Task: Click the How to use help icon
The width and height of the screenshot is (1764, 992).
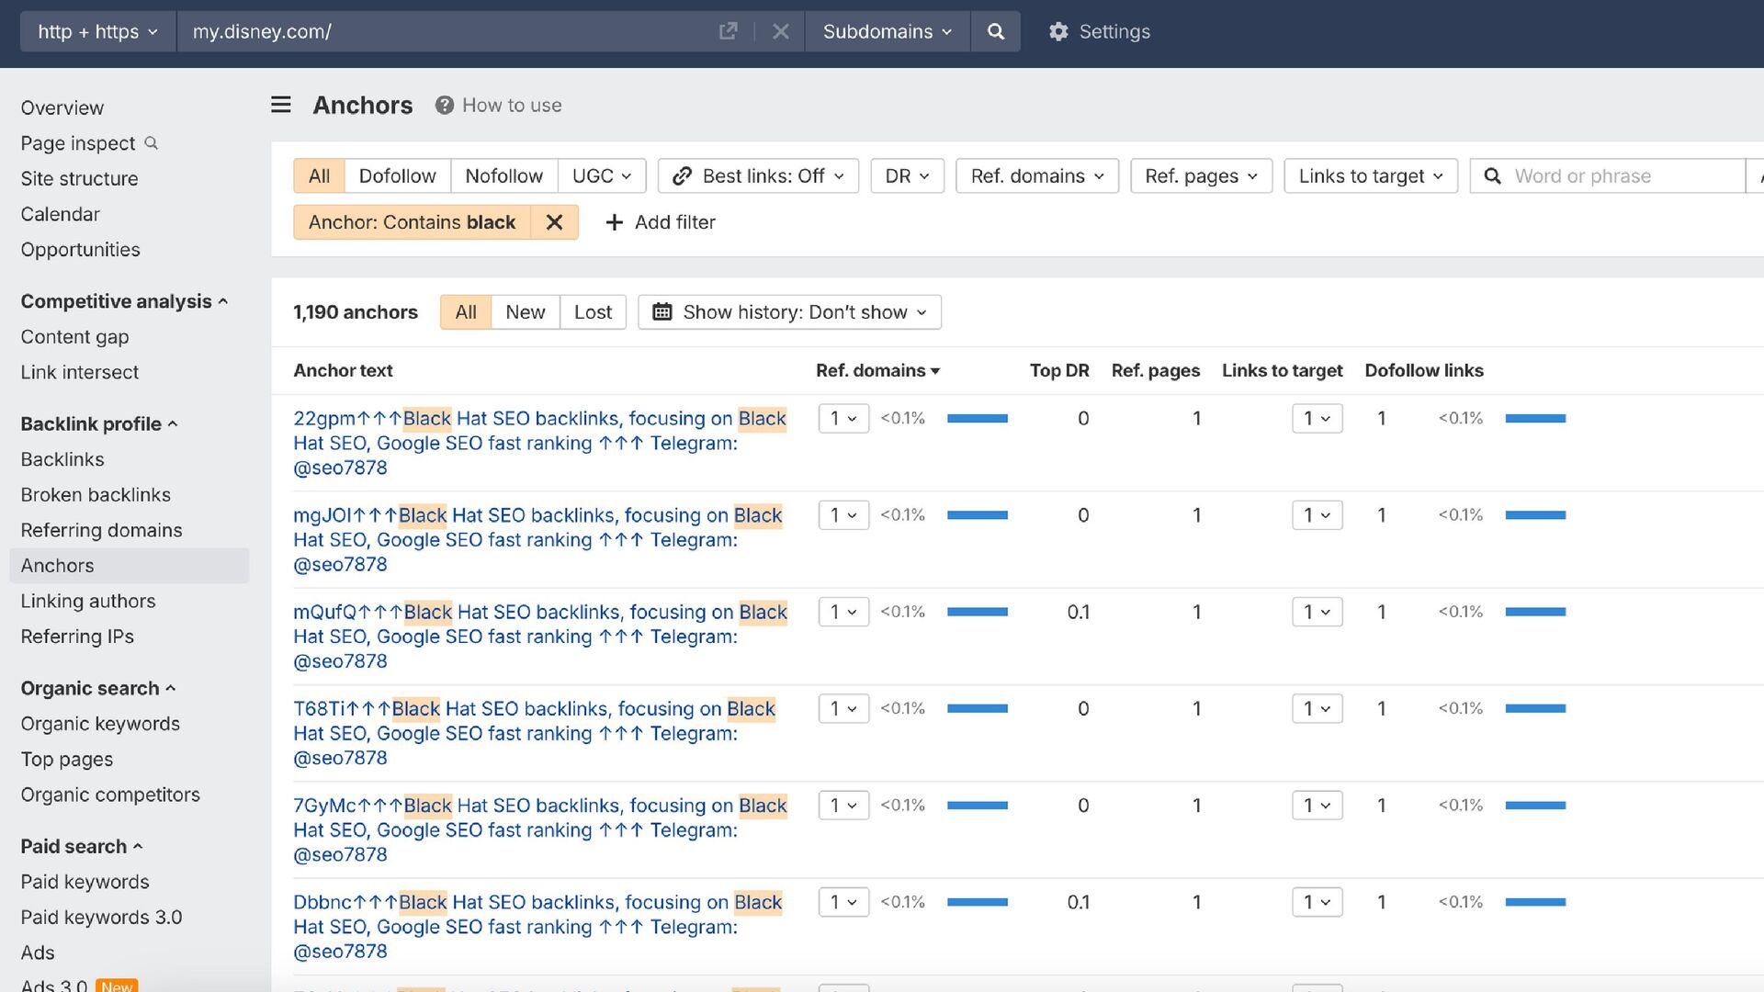Action: (445, 106)
